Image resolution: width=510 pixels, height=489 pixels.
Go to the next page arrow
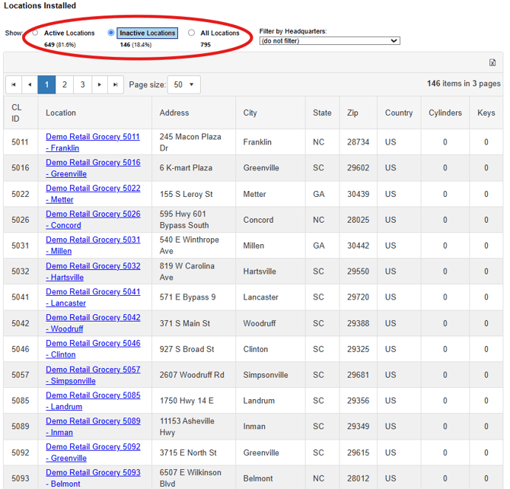[x=99, y=85]
